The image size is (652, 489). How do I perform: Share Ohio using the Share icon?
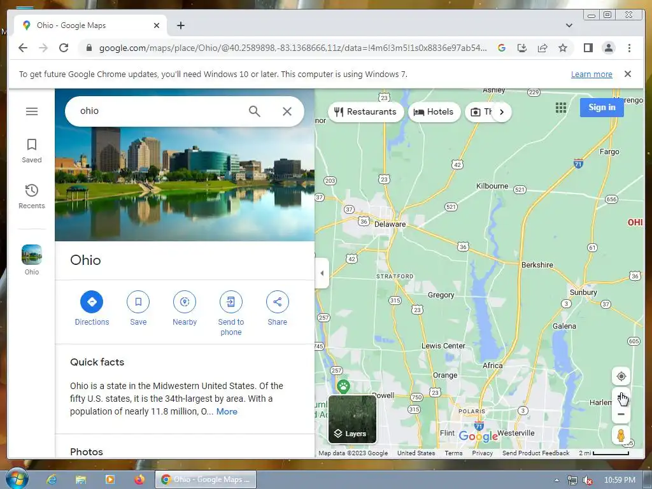pyautogui.click(x=278, y=302)
